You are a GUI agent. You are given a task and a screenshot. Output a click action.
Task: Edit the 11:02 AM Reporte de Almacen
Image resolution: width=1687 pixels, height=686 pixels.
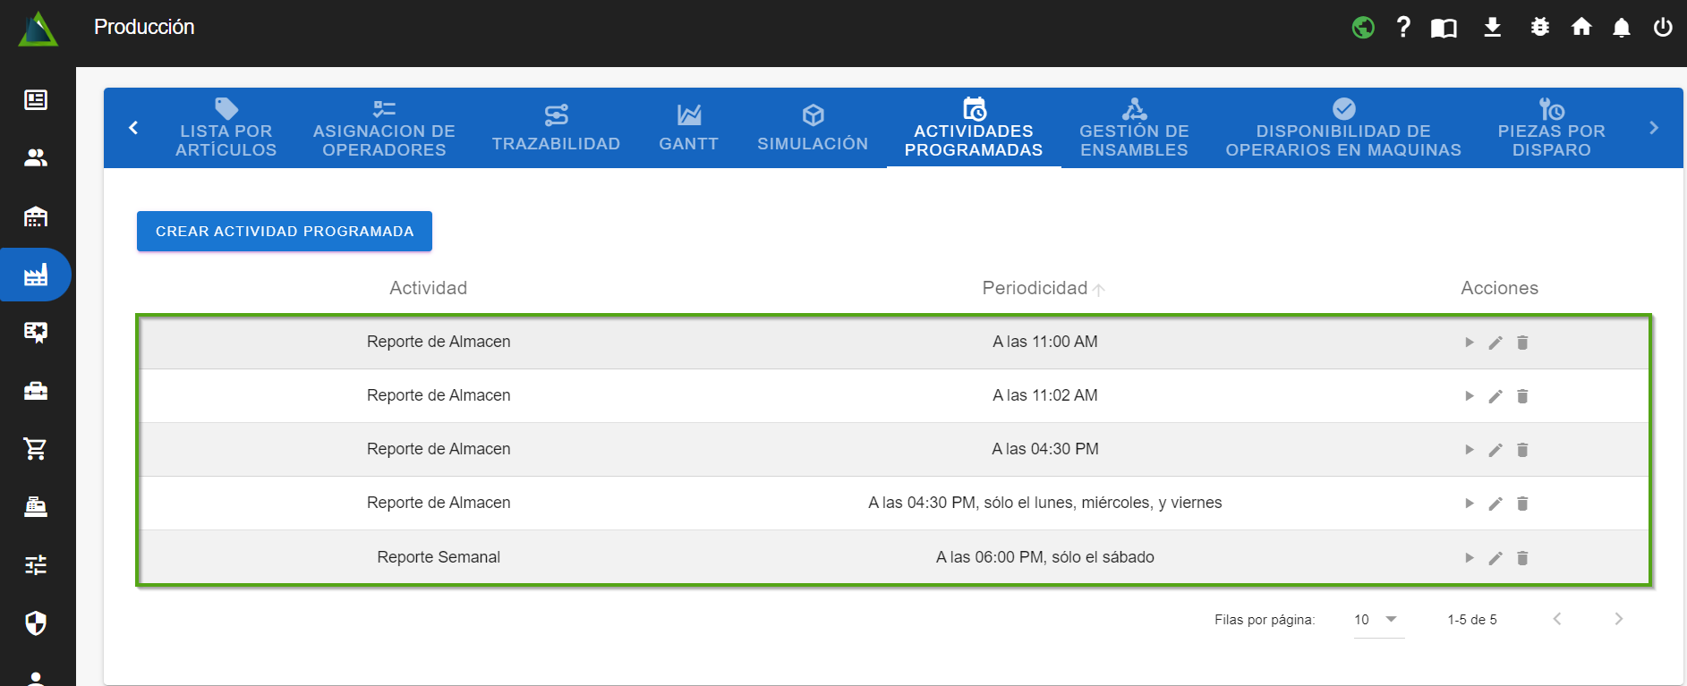point(1495,396)
